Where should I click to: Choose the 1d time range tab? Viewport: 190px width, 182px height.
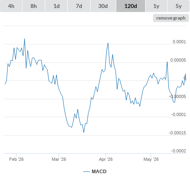[x=57, y=6]
